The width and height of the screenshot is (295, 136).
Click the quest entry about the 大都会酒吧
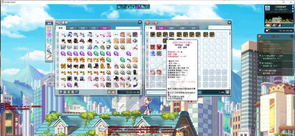tap(276, 57)
